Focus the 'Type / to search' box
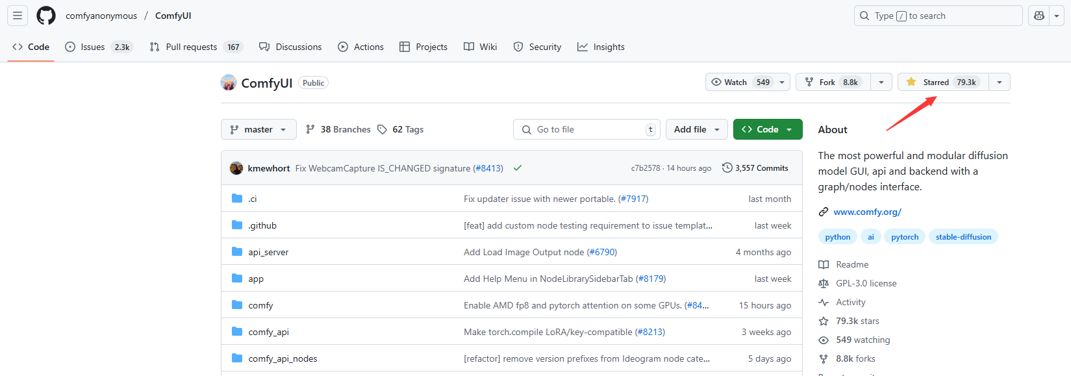This screenshot has height=376, width=1071. [938, 16]
